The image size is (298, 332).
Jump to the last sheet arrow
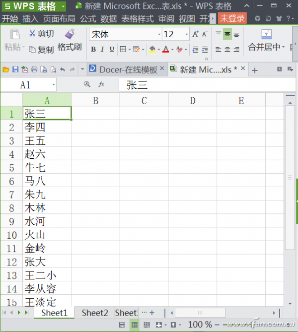click(27, 313)
